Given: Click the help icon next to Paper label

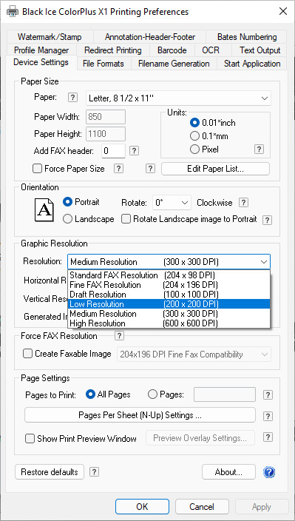Looking at the screenshot, I should 72,98.
